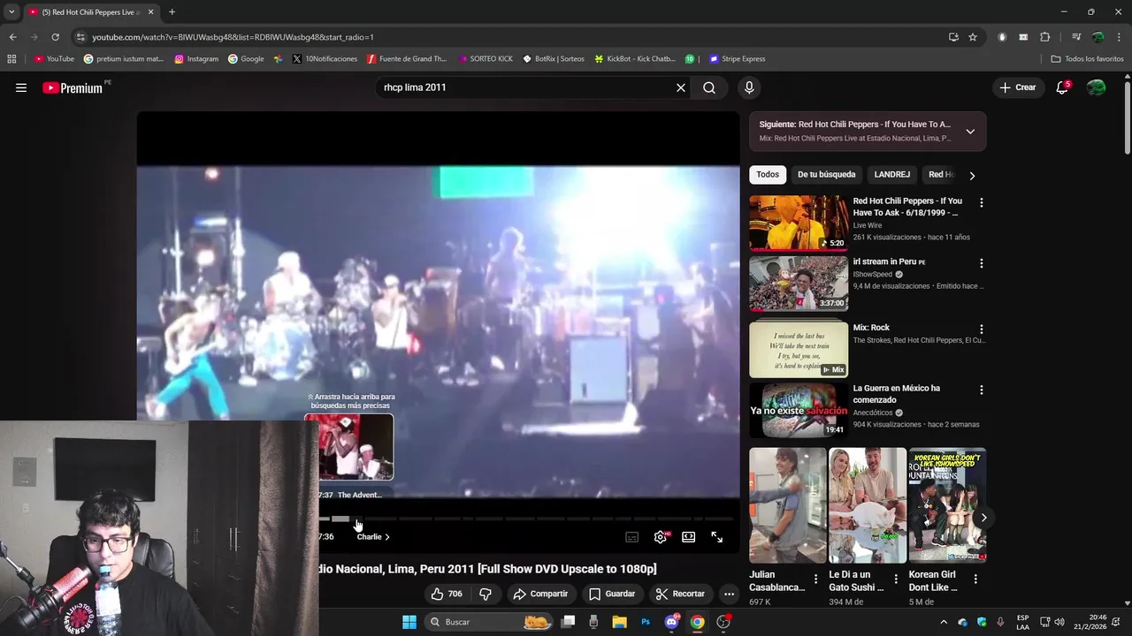The image size is (1132, 636).
Task: Open the Chrome extensions puzzle icon
Action: point(1044,37)
